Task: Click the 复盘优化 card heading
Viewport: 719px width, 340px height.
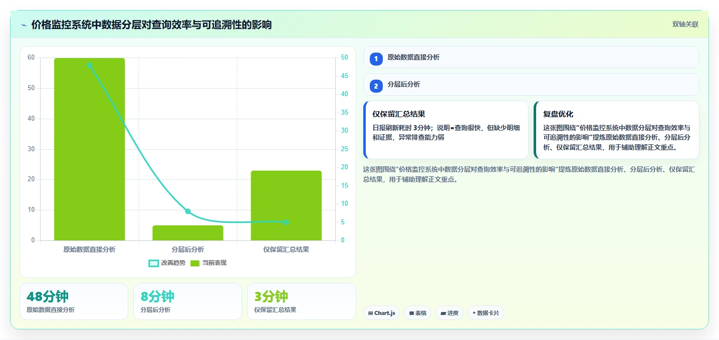Action: pos(558,114)
